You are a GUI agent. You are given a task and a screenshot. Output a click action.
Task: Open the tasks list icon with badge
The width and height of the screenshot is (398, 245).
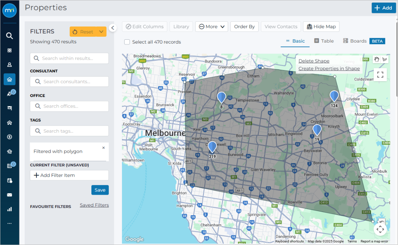(x=10, y=166)
